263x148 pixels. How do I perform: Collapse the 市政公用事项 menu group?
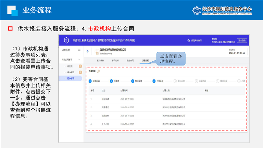[x=79, y=60]
